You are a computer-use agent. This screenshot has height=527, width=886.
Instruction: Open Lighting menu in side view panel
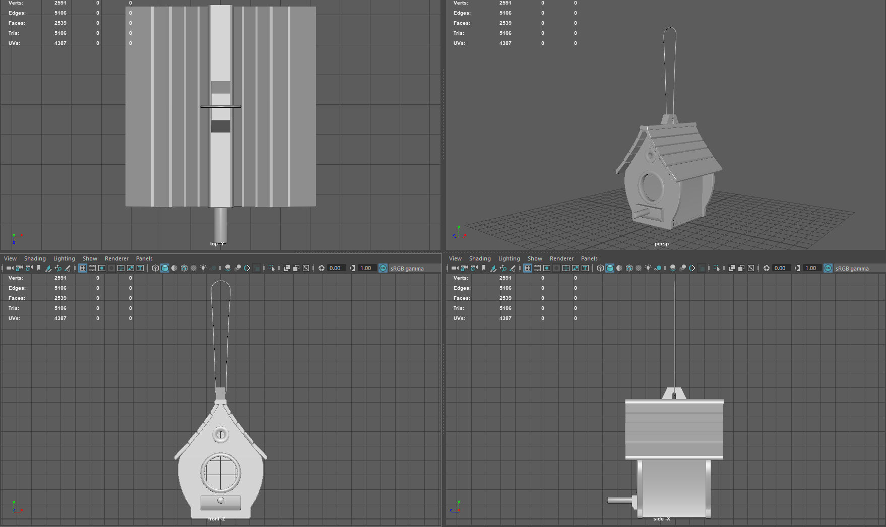pos(509,258)
